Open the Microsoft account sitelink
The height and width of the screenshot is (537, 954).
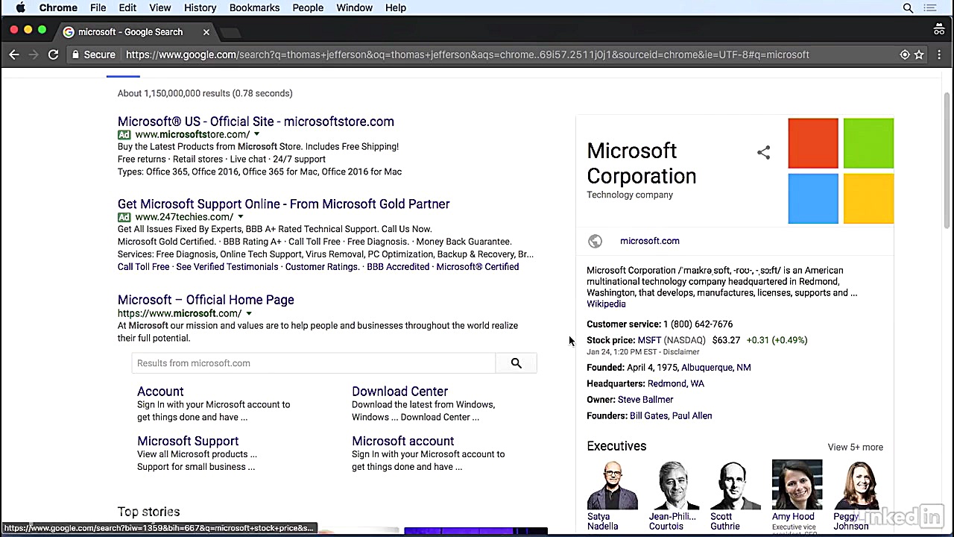coord(402,442)
